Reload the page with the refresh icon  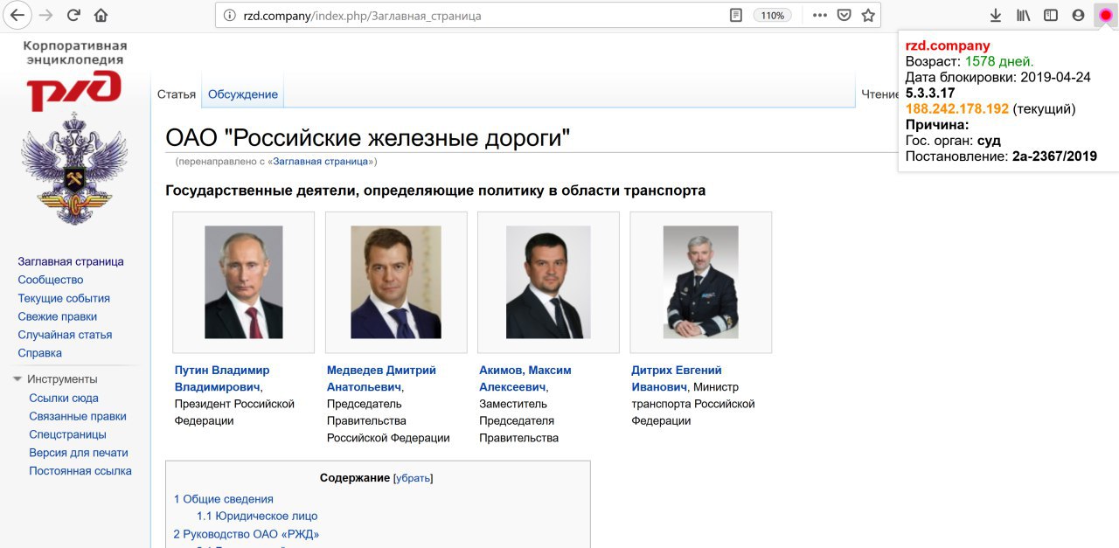click(x=74, y=15)
